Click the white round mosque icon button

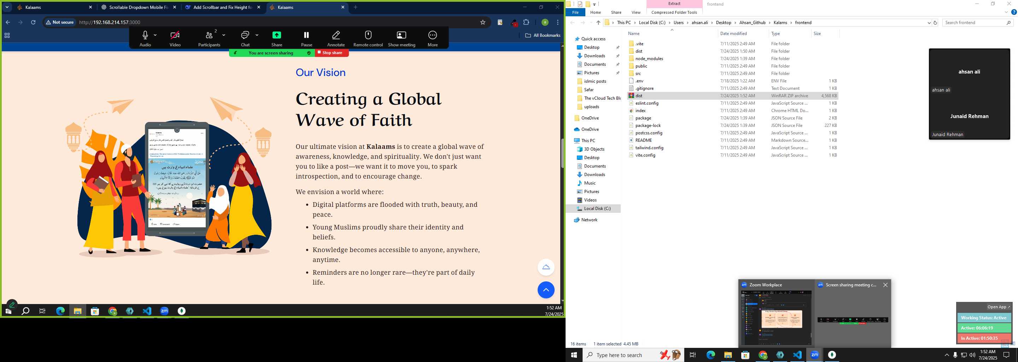tap(546, 267)
